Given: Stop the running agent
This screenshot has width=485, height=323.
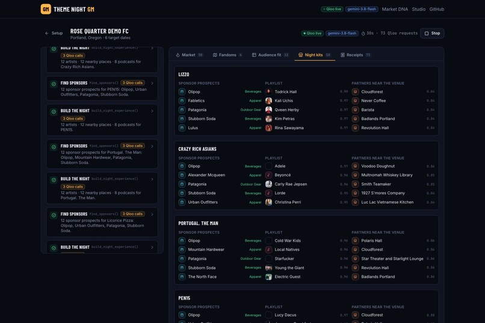Looking at the screenshot, I should [x=432, y=33].
